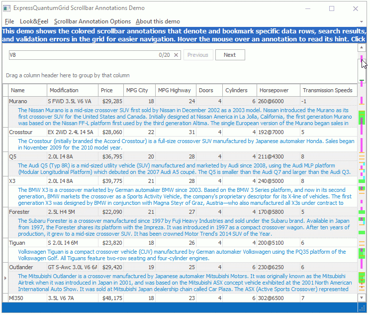
Task: Click the EX 2WD 2.4L I4 5A cell
Action: (x=73, y=132)
